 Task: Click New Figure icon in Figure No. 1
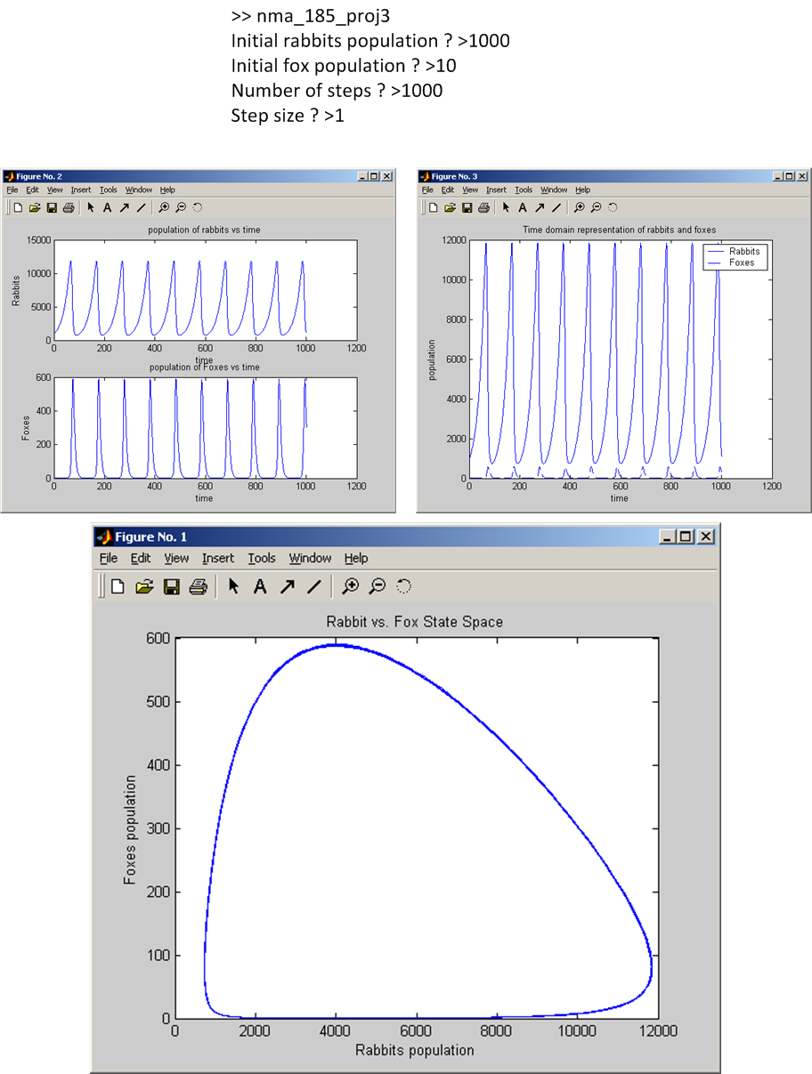coord(117,586)
